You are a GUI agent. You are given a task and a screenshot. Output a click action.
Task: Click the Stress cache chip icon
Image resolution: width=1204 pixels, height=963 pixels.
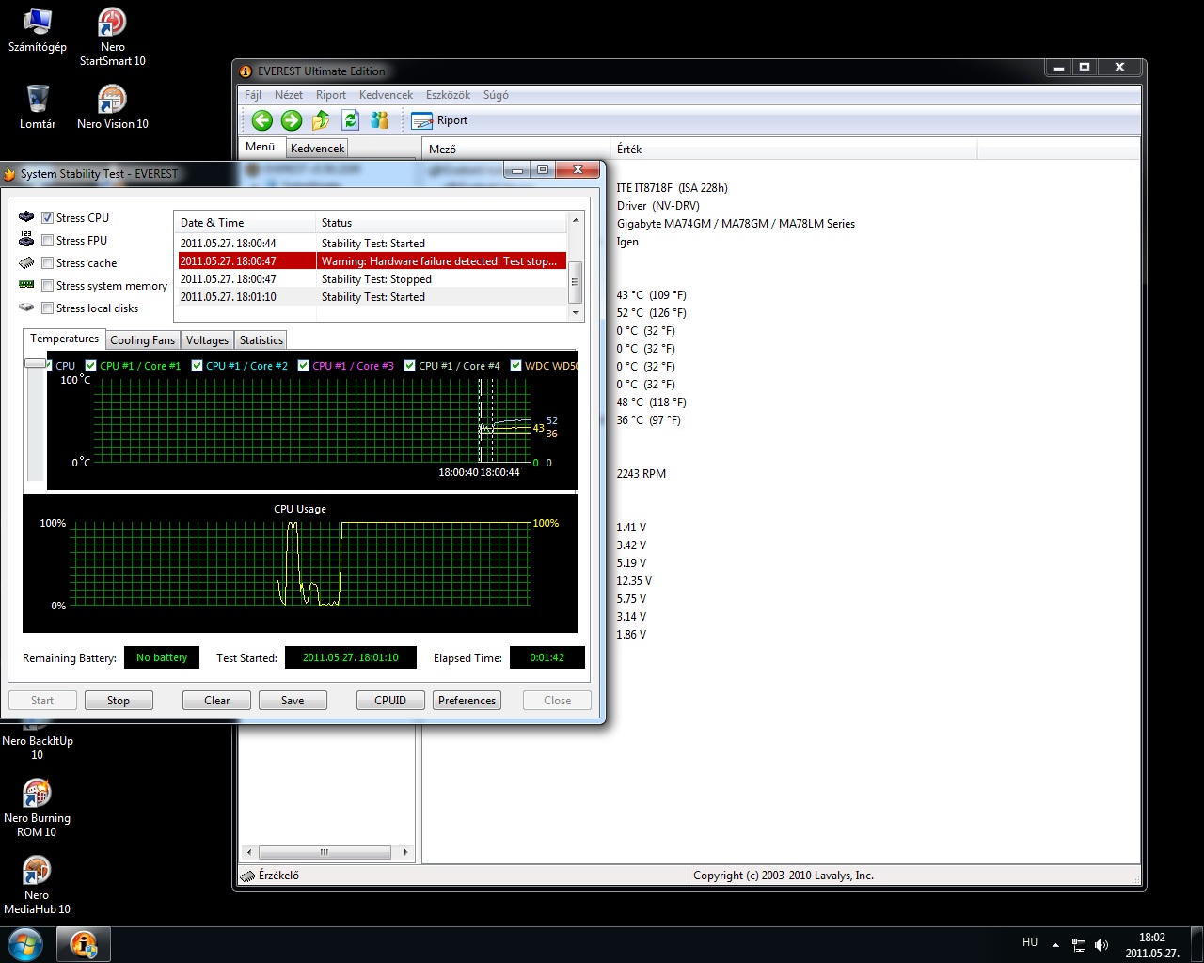coord(26,262)
